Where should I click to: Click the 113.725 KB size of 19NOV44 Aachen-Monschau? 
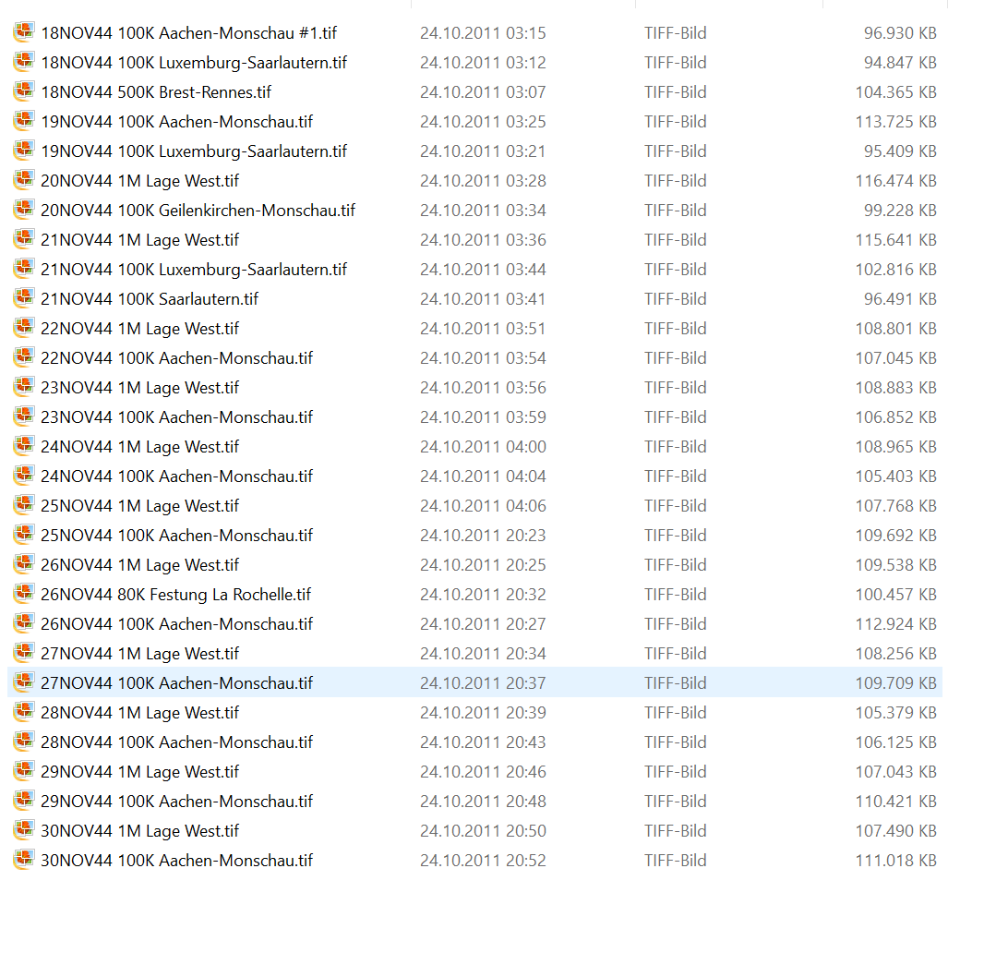(x=895, y=122)
